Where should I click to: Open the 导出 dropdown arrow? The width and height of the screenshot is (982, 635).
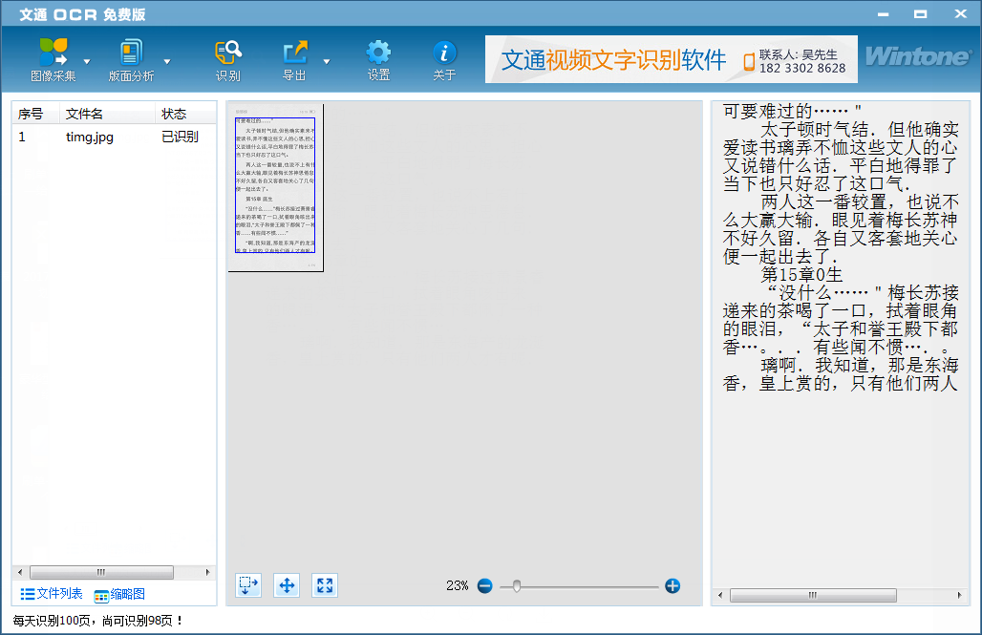326,61
